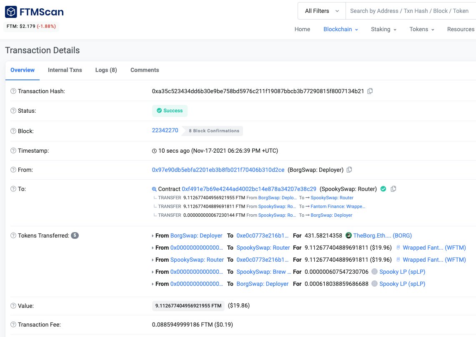Open block 22342270 details
Image resolution: width=476 pixels, height=337 pixels.
(165, 131)
